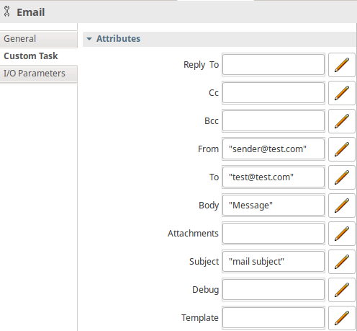Click the "Cc" label
The image size is (357, 331).
pos(214,93)
